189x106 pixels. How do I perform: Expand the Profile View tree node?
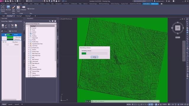[29, 42]
